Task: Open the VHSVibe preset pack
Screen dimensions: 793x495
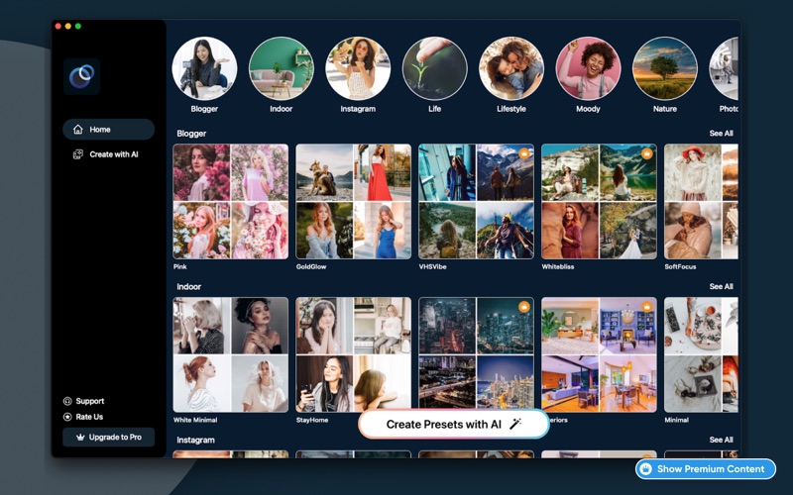Action: coord(477,202)
